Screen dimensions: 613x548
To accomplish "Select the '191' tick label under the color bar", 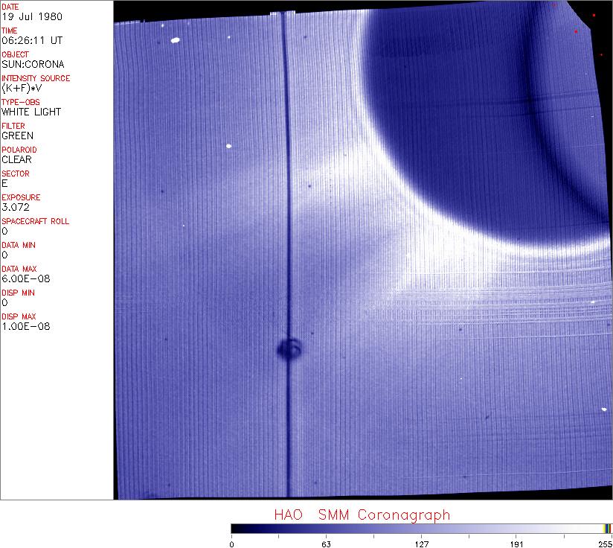I will [x=516, y=543].
